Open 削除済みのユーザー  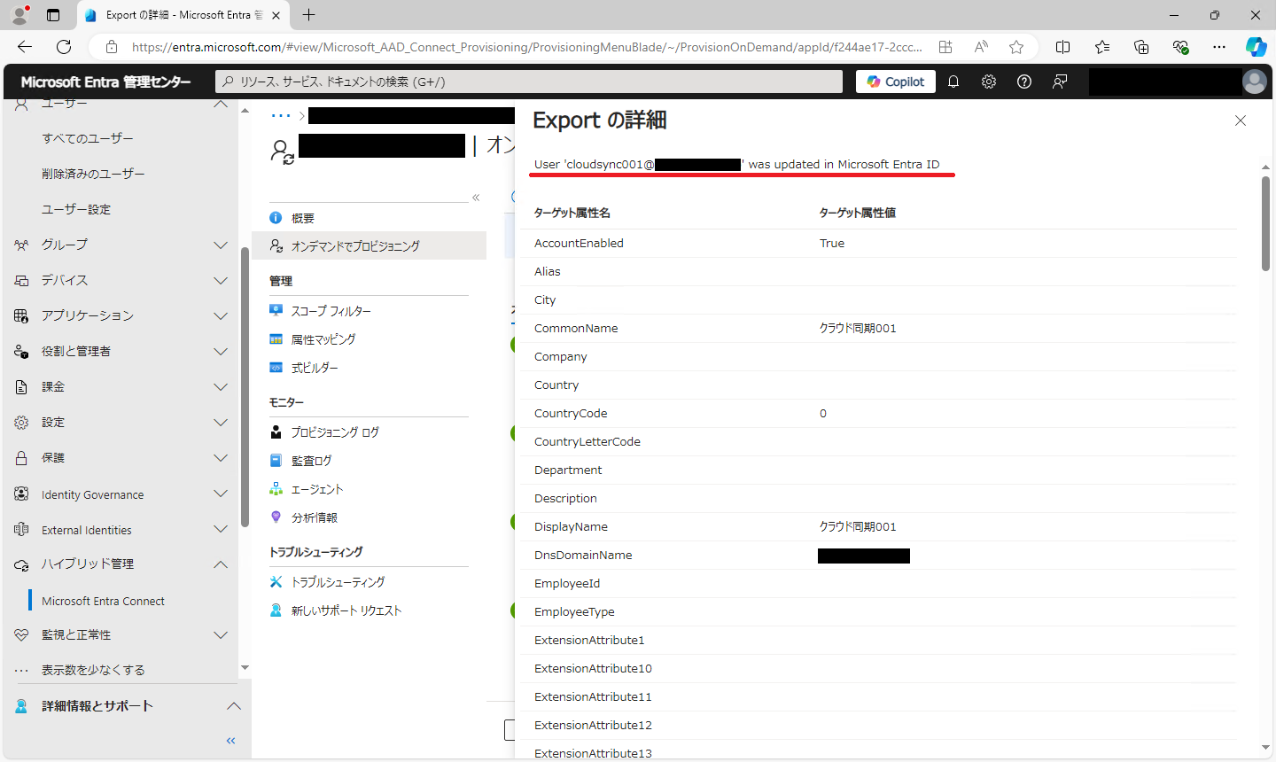pyautogui.click(x=93, y=174)
